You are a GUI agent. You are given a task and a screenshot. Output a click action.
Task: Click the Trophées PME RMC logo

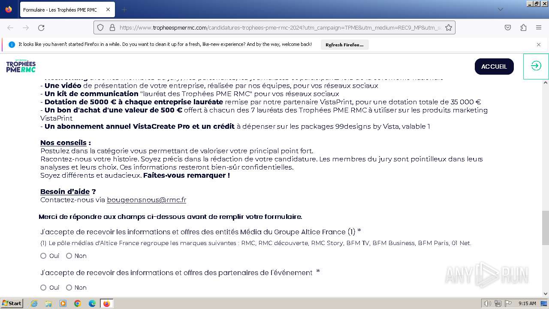pyautogui.click(x=21, y=66)
